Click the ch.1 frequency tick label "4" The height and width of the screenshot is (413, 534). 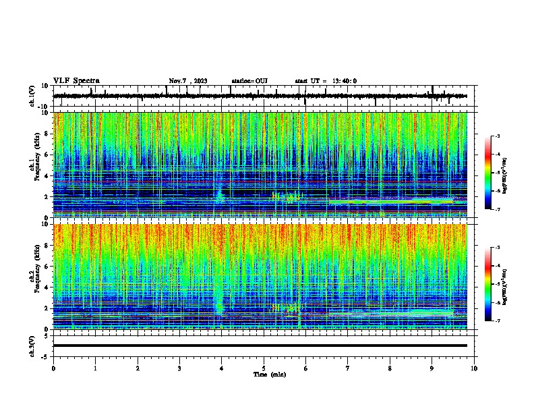point(47,176)
